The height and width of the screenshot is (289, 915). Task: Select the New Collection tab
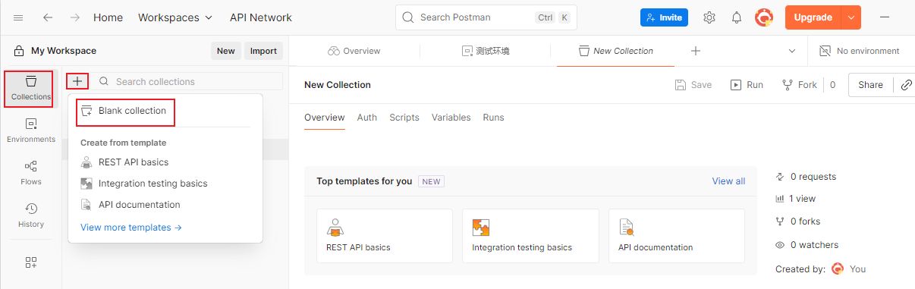click(x=615, y=51)
